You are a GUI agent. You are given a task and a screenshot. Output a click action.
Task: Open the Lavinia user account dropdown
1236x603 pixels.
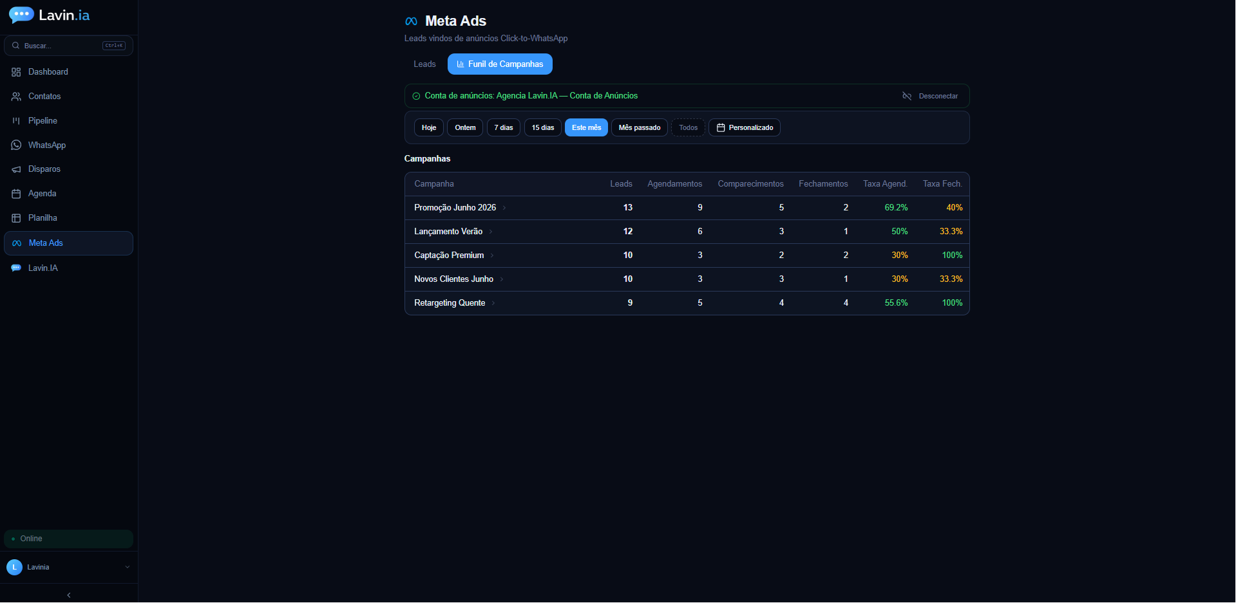click(x=69, y=567)
